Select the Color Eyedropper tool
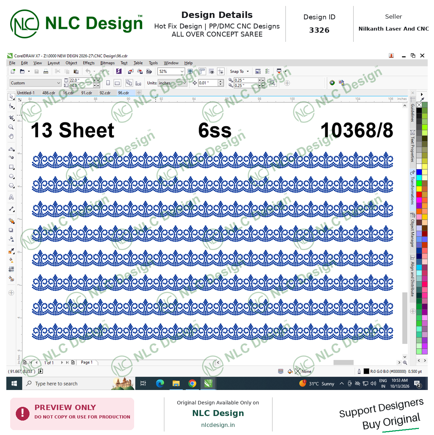 click(11, 251)
